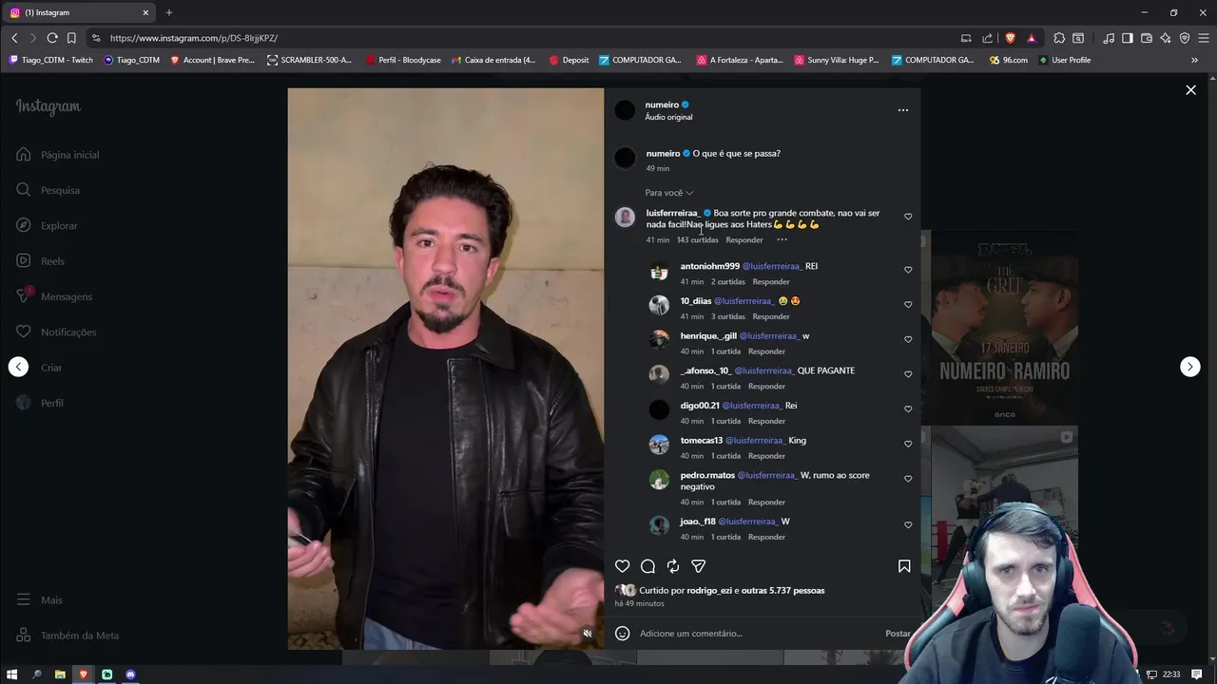Save post with bookmark icon
Screen dimensions: 1217x684
[x=904, y=566]
